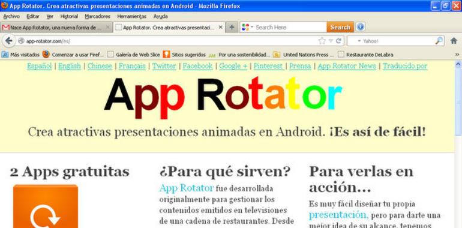Open the Prensa link

[x=300, y=66]
